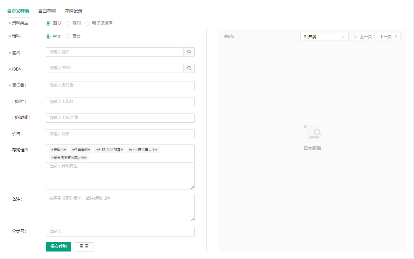414x259 pixels.
Task: Add the #科研/论文所需# reason tag
Action: 109,150
